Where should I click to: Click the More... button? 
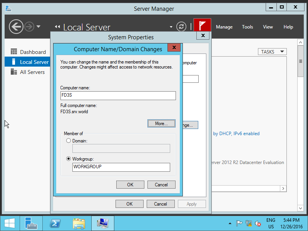[x=161, y=124]
